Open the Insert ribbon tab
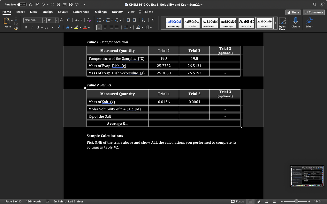Screen dimensions: 327x204 pos(20,12)
